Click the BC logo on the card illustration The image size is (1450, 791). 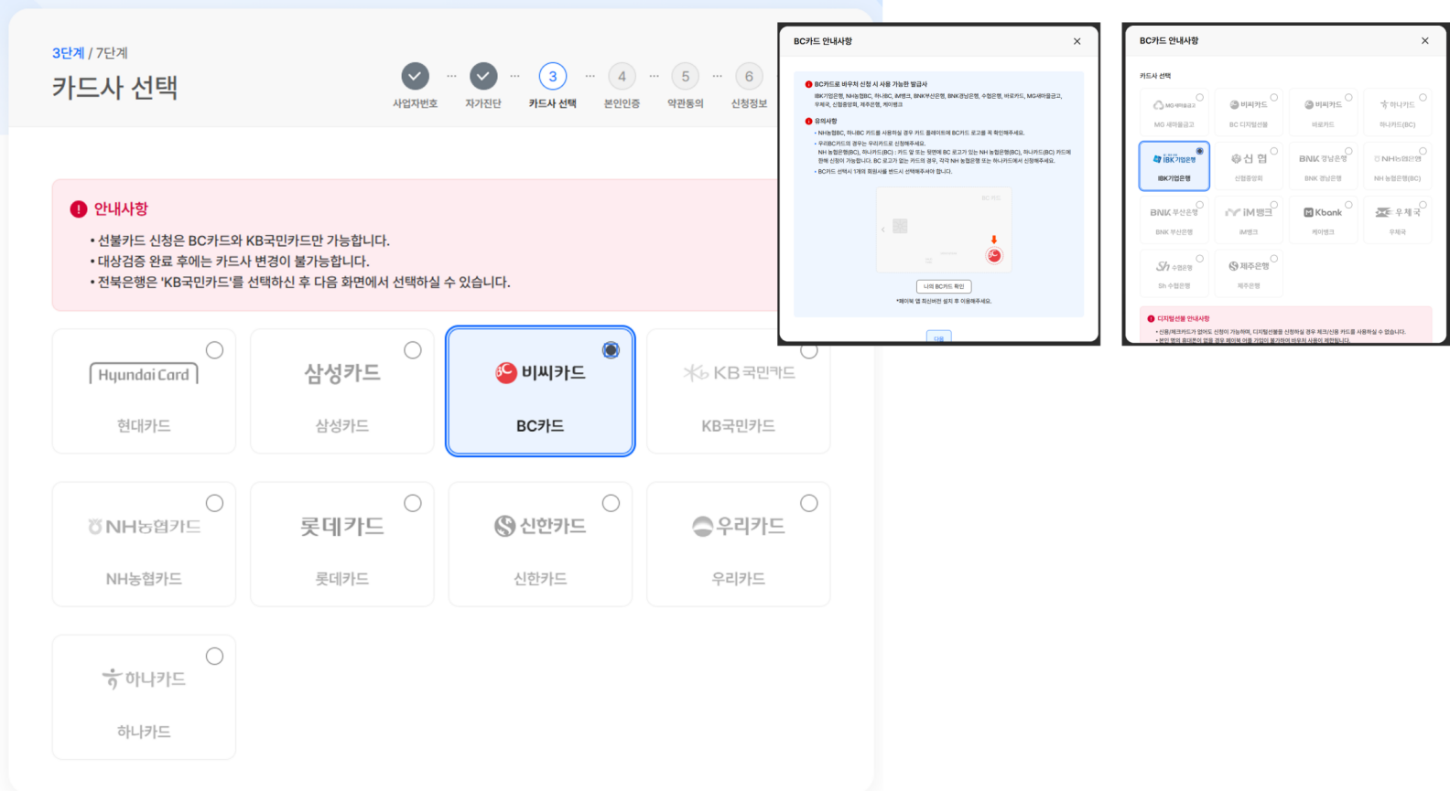pos(994,256)
